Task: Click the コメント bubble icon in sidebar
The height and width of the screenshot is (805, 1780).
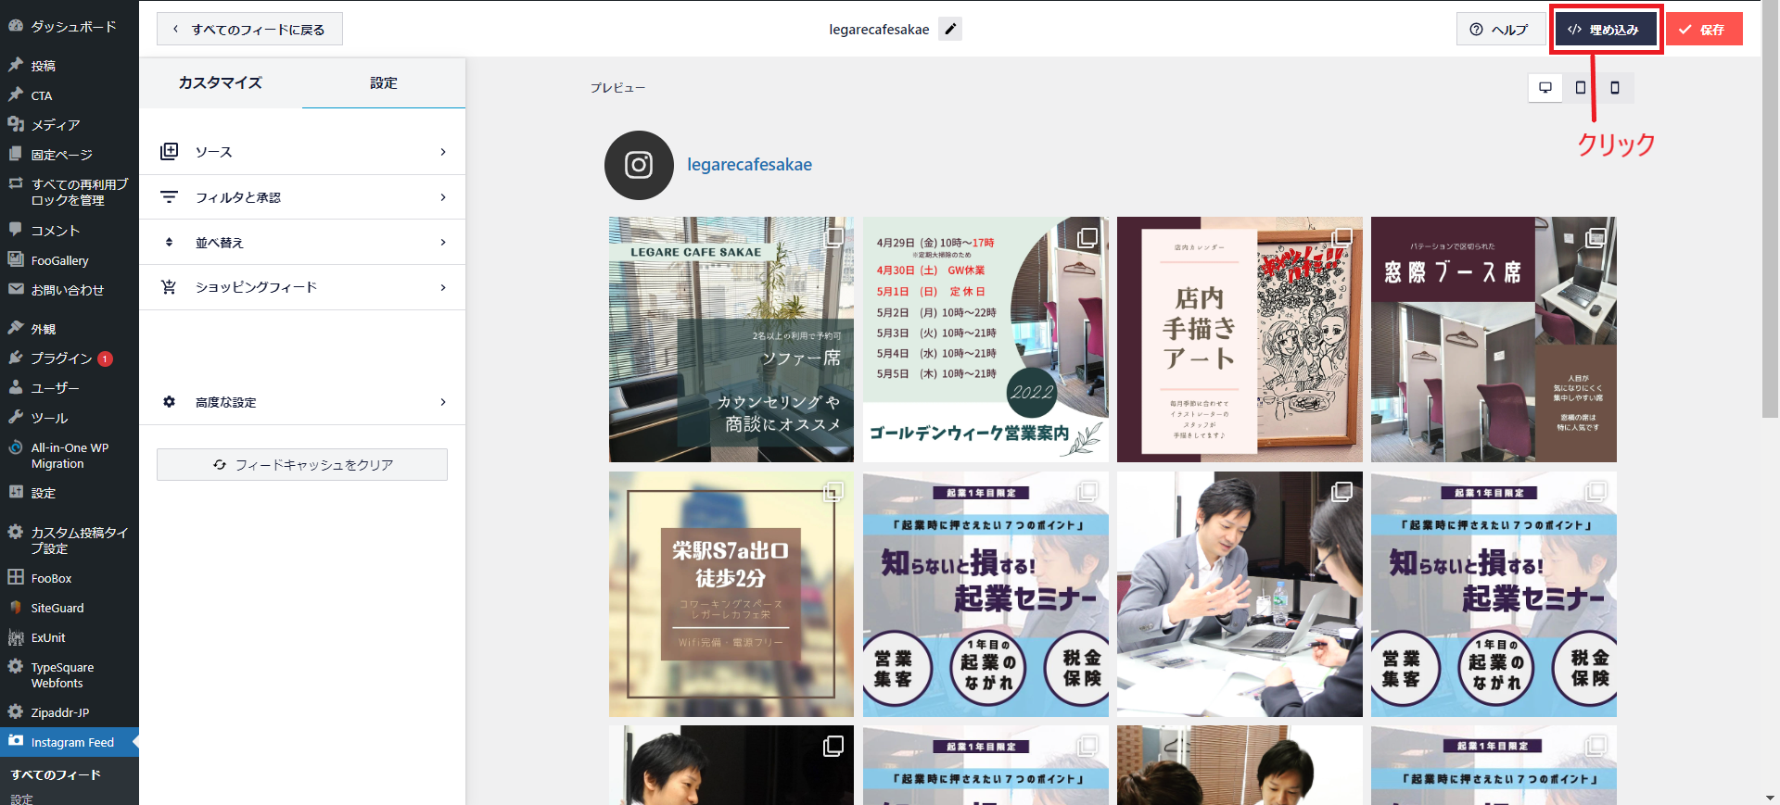Action: click(16, 230)
